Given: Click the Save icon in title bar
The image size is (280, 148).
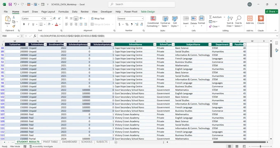Looking at the screenshot, I should [10, 4].
